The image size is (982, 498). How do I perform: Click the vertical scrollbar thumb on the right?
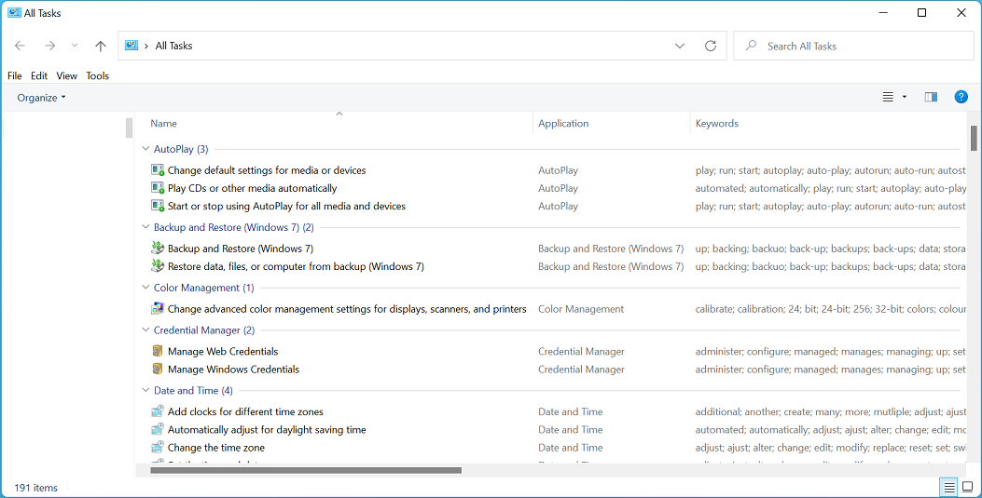(x=974, y=138)
